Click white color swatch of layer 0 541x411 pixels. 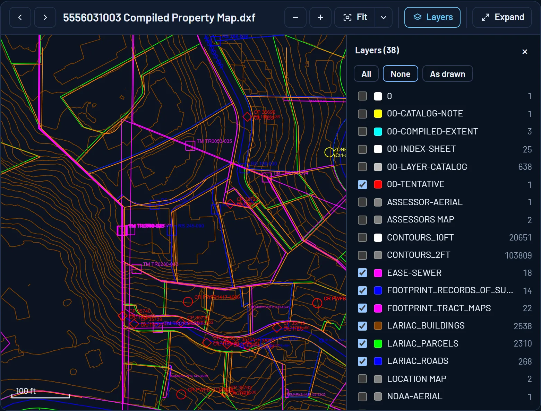point(378,96)
